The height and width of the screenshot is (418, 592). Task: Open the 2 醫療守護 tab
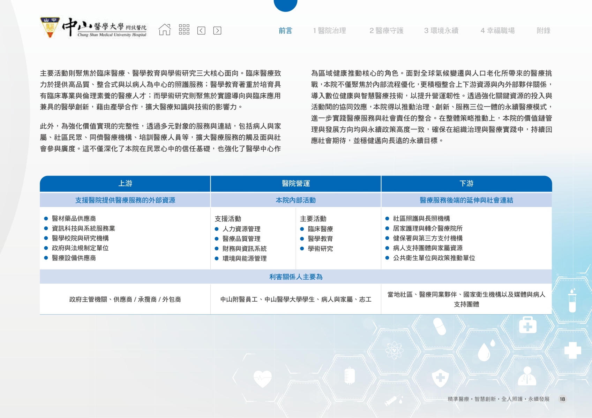(386, 31)
